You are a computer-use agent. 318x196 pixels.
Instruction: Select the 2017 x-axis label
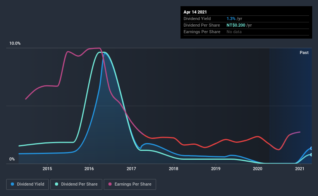coord(131,169)
